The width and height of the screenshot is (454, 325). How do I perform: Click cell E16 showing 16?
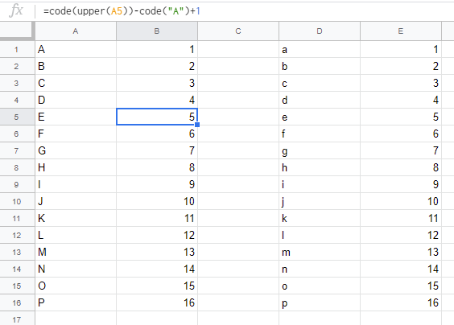pyautogui.click(x=401, y=302)
